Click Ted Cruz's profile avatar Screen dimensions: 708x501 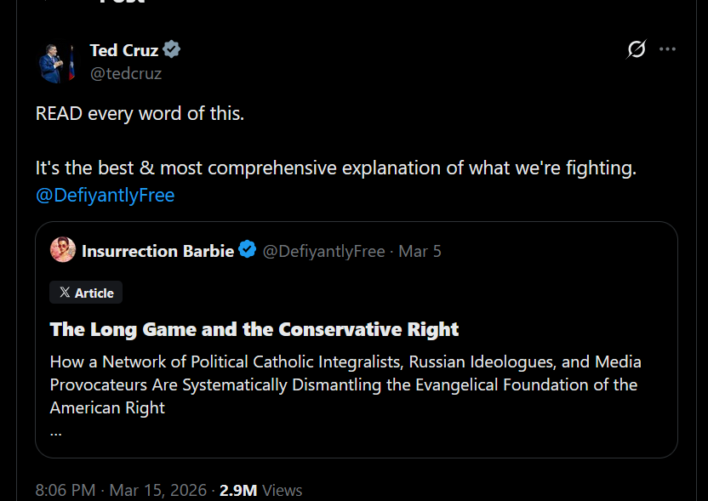[x=56, y=63]
